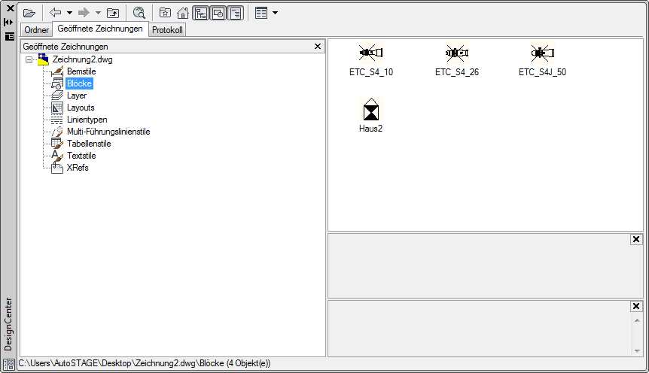
Task: Click the auto-hide icon in DesignCenter sidebar
Action: (9, 23)
